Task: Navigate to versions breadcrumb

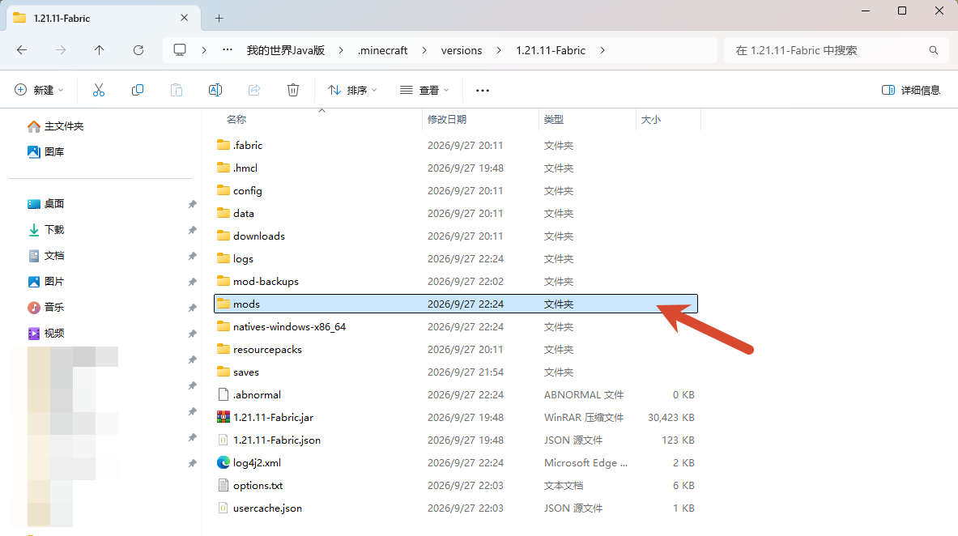Action: [462, 50]
